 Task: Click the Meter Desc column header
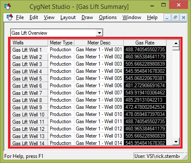(x=99, y=43)
